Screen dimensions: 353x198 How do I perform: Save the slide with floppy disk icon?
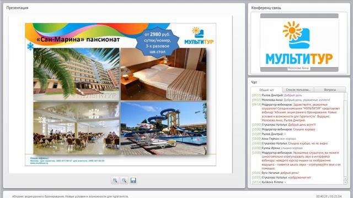tap(133, 180)
